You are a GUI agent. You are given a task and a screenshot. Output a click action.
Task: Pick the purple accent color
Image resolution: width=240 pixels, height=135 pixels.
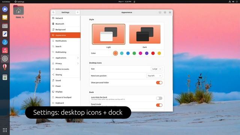click(x=147, y=53)
